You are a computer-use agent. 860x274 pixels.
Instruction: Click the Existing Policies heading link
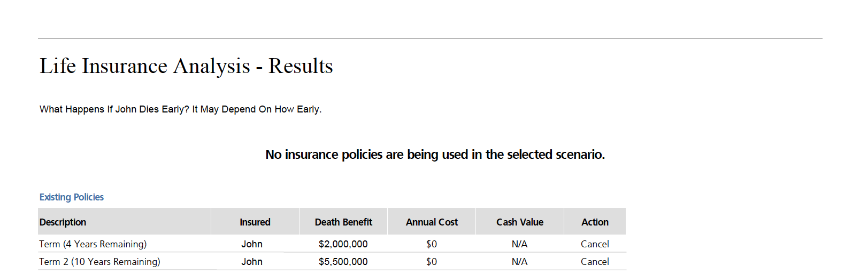(x=72, y=197)
